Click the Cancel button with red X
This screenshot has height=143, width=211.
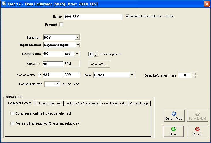click(x=197, y=131)
